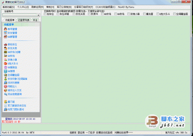Click the 功能菜单 list column header
The width and height of the screenshot is (193, 136).
[x=12, y=24]
